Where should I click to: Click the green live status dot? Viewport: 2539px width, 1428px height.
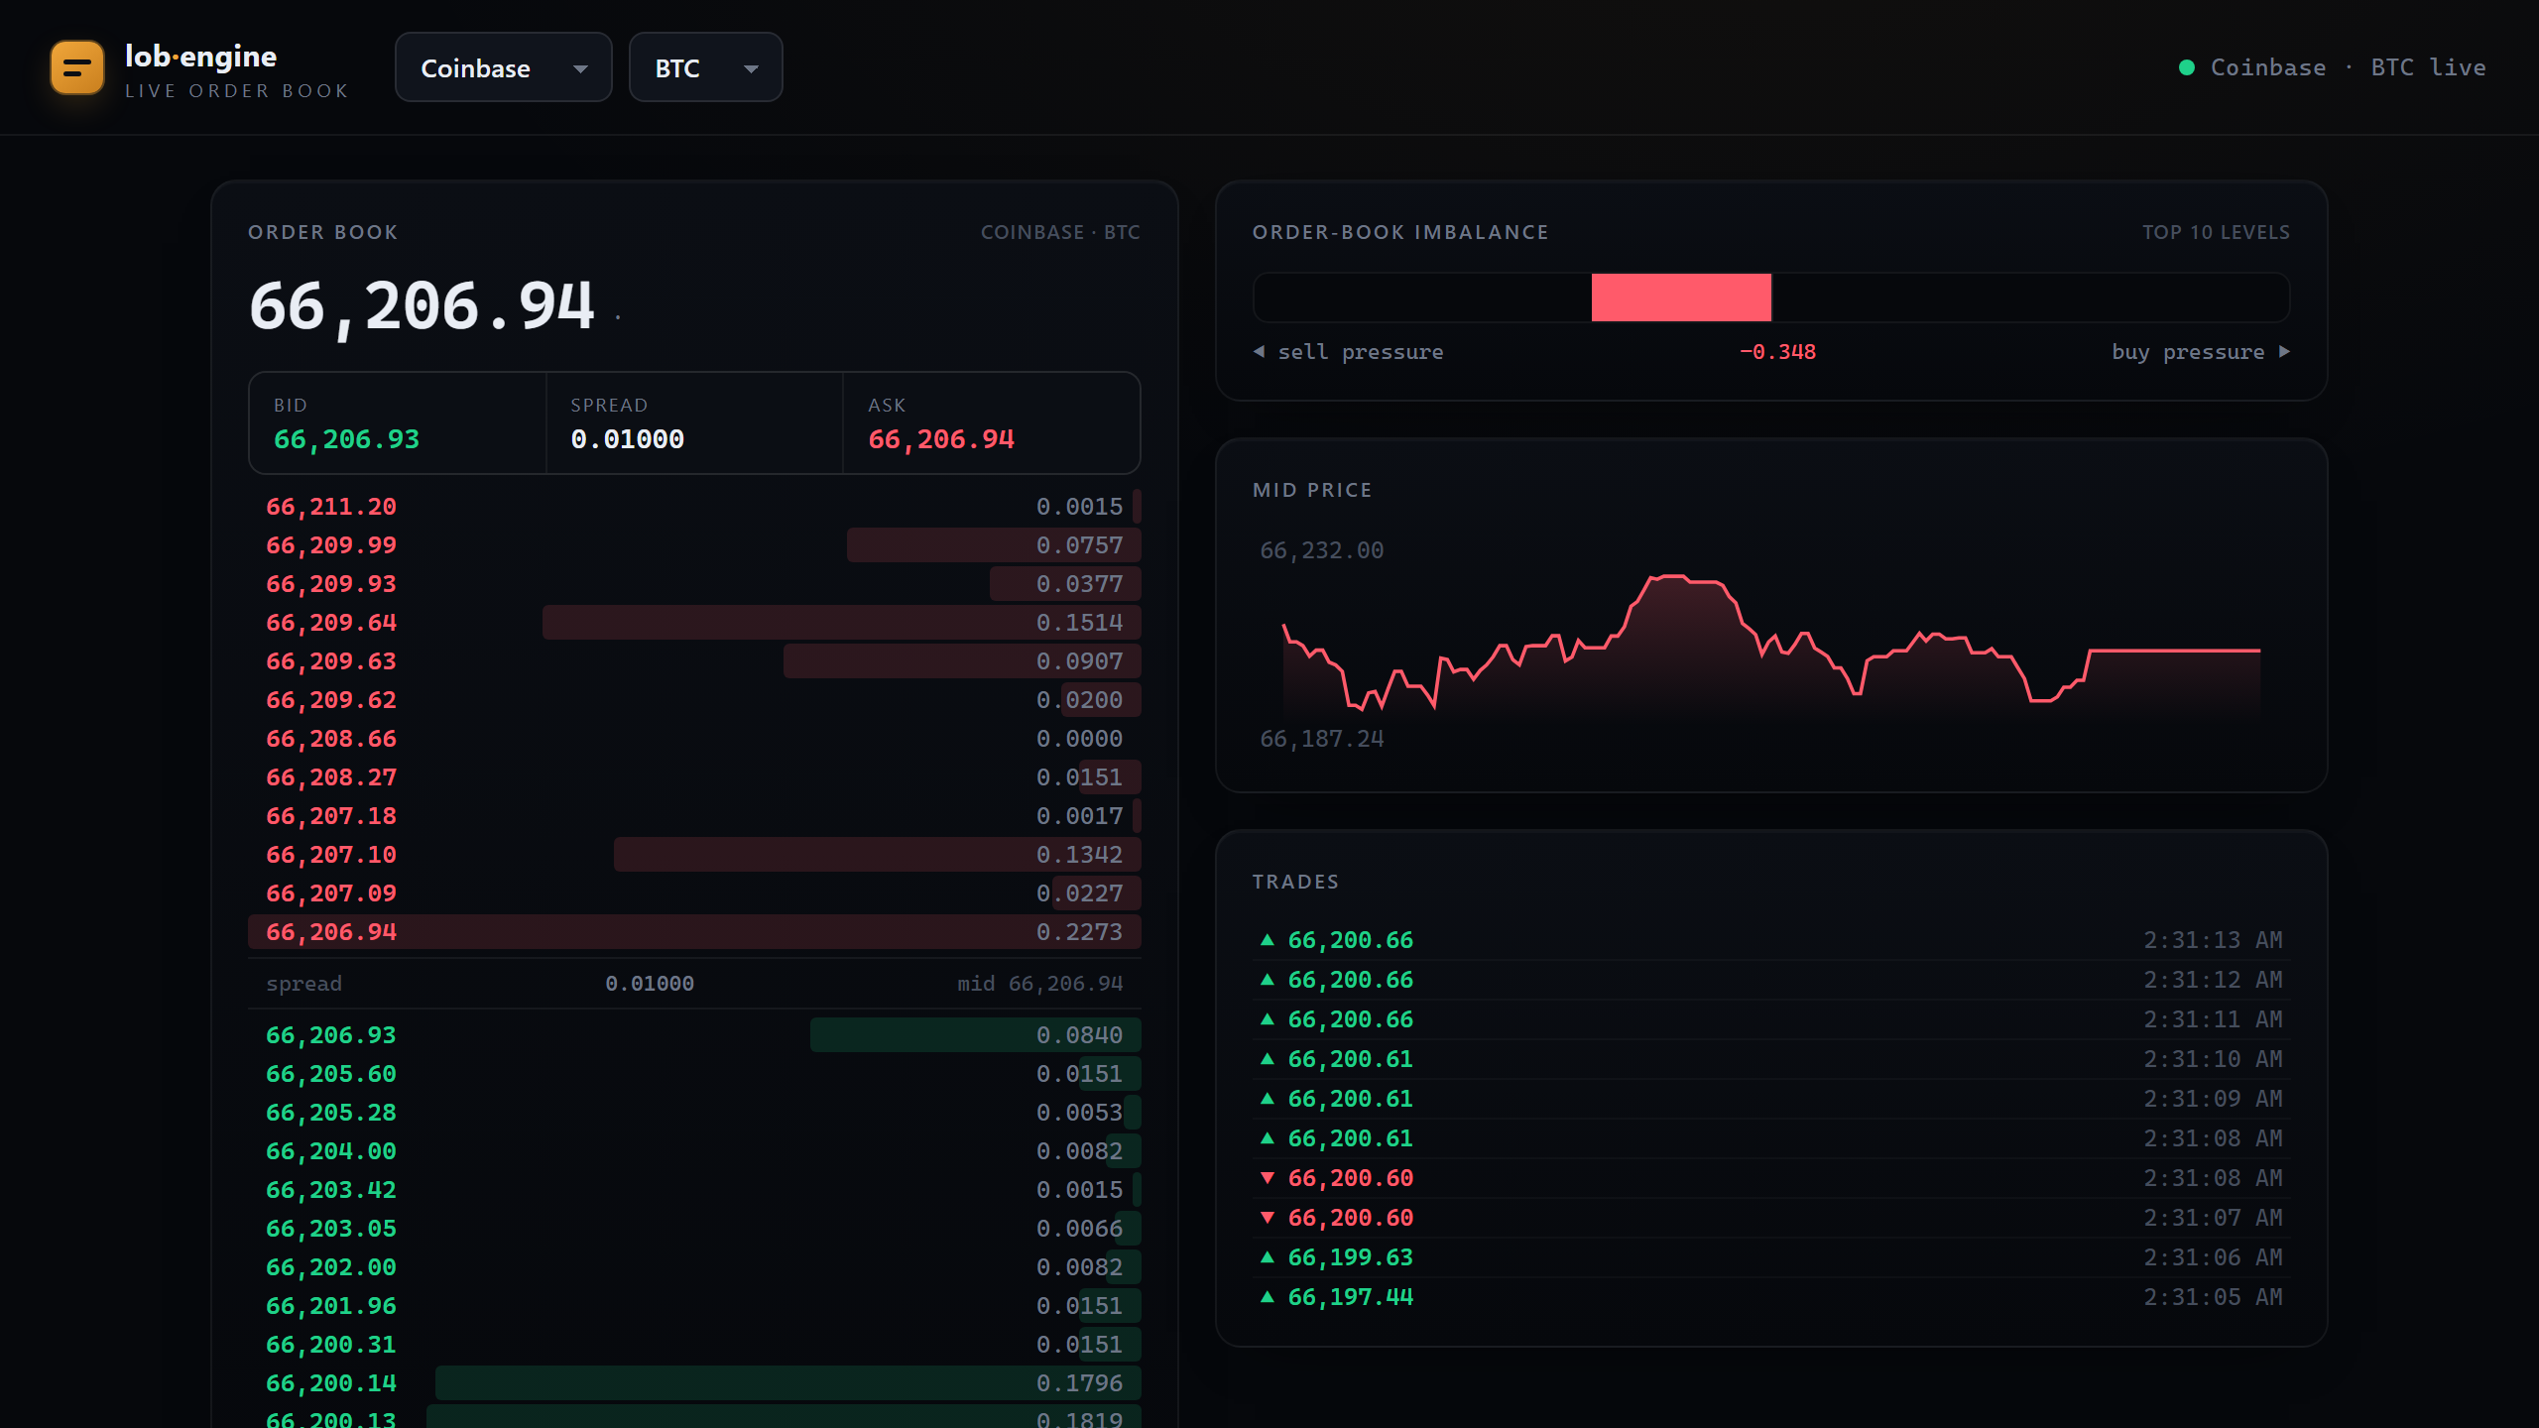pyautogui.click(x=2187, y=67)
